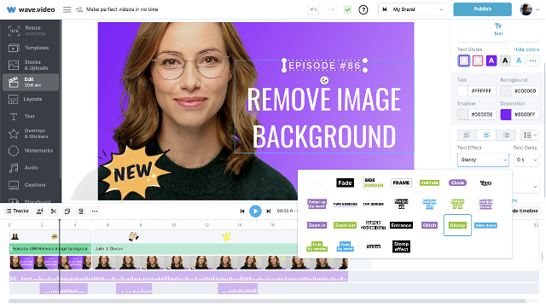Click the duplicate clip icon
Viewport: 546px width, 307px height.
[x=67, y=211]
